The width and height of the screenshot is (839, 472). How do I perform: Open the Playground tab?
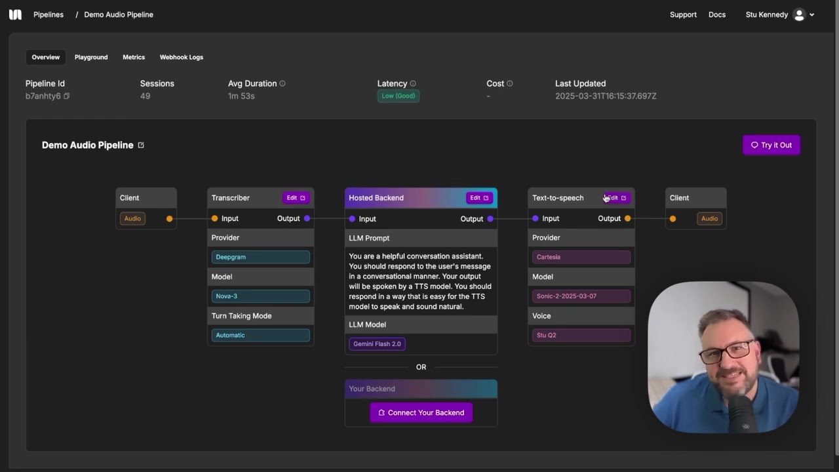pos(91,57)
